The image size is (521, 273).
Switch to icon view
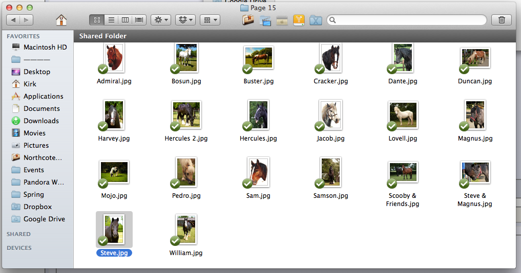point(97,20)
